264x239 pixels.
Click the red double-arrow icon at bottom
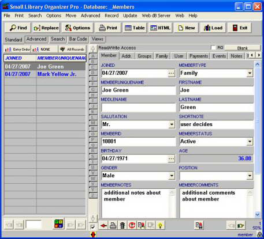93,234
